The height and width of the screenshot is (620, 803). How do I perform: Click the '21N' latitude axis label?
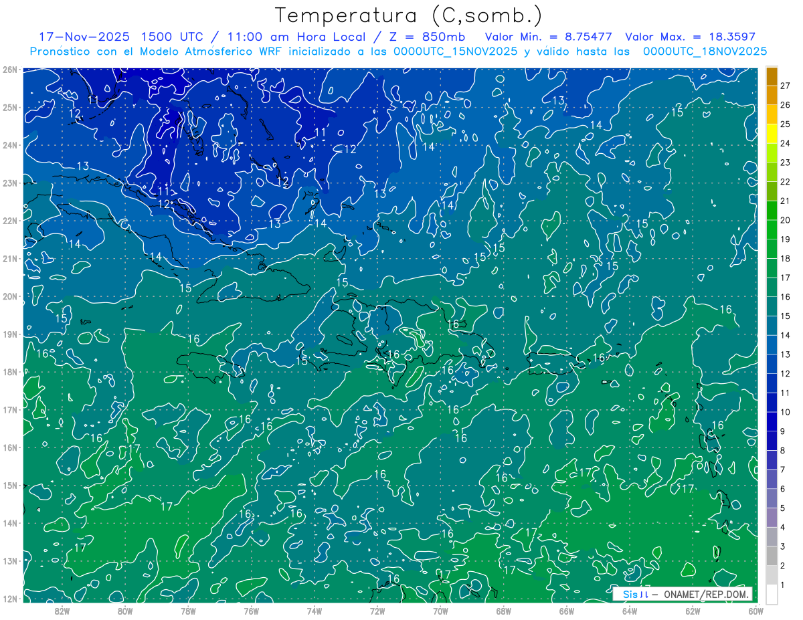pos(9,258)
